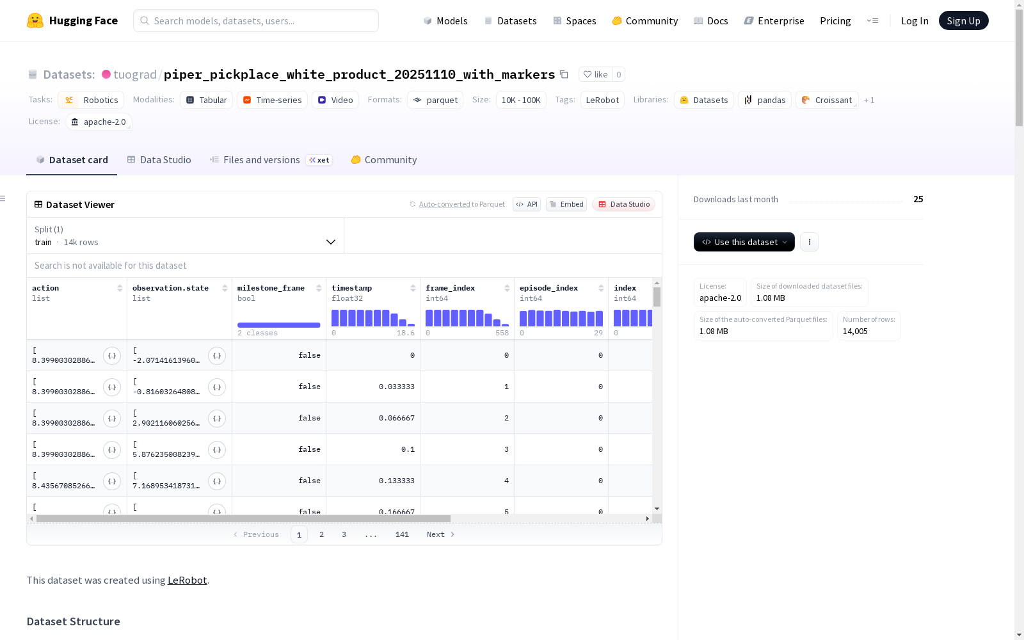Click the Hugging Face logo icon
1024x640 pixels.
[x=35, y=20]
